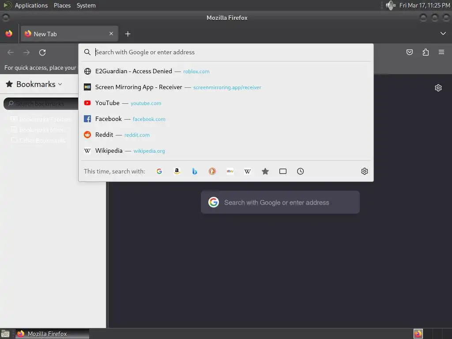Open the list all tabs chevron
452x339 pixels.
[443, 34]
